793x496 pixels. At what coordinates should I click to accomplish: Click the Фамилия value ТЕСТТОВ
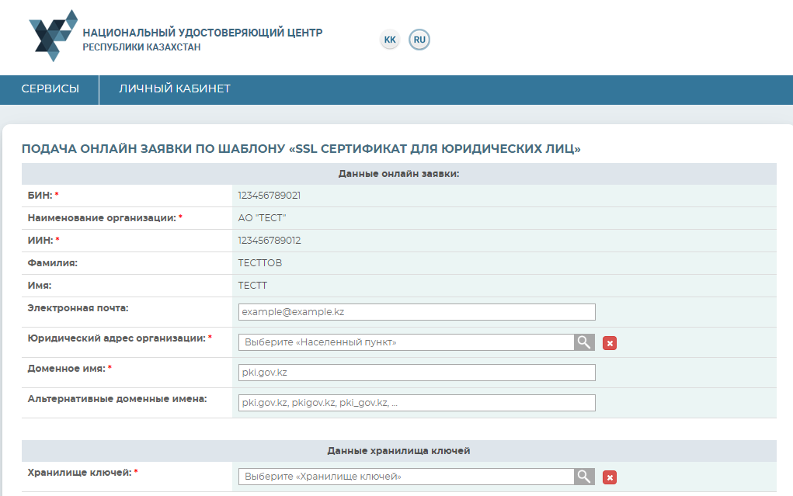pyautogui.click(x=260, y=263)
